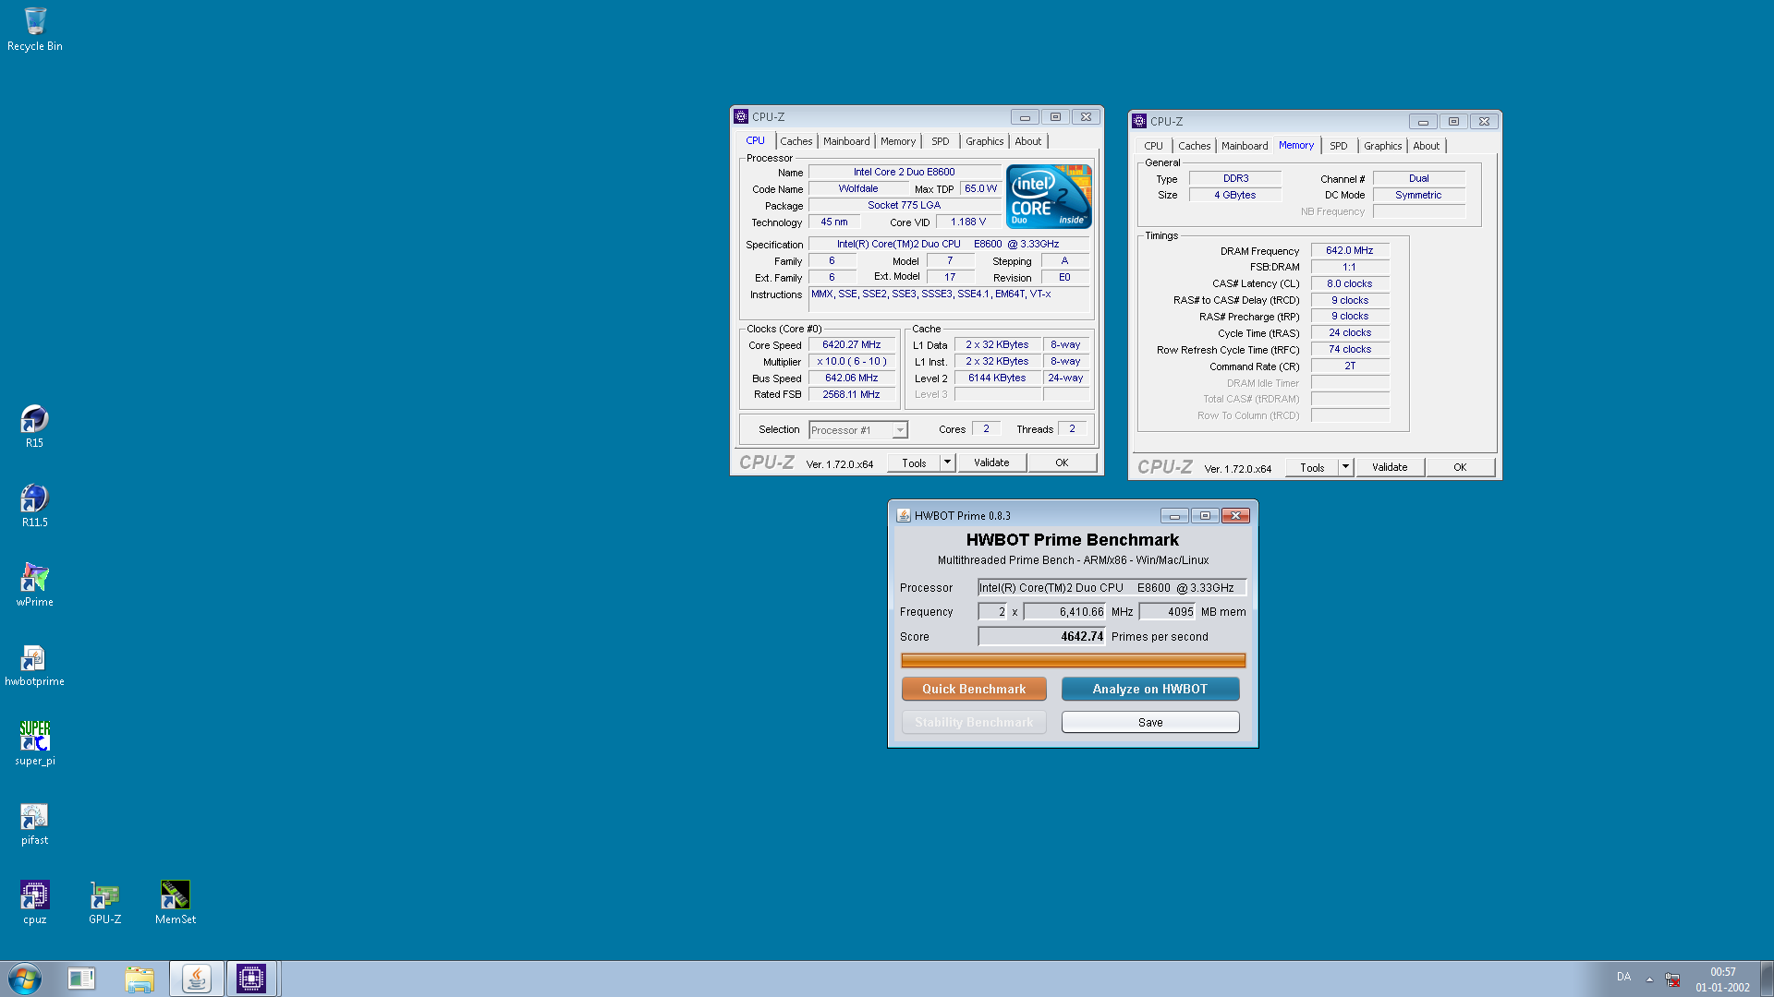This screenshot has width=1774, height=997.
Task: Switch to Mainboard tab in left CPU-Z window
Action: tap(845, 141)
